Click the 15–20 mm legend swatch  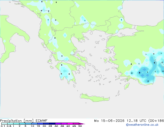(40, 124)
